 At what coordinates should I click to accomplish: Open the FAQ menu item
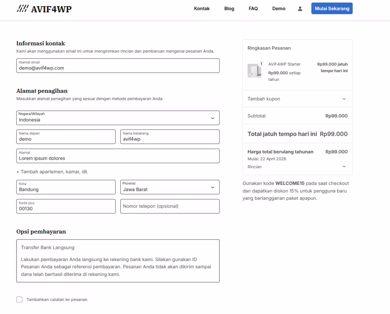point(253,9)
